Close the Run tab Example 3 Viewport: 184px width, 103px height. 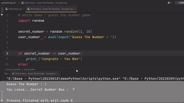[x=57, y=74]
